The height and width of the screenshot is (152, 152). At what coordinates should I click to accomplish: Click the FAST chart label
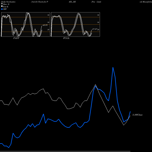16,38
